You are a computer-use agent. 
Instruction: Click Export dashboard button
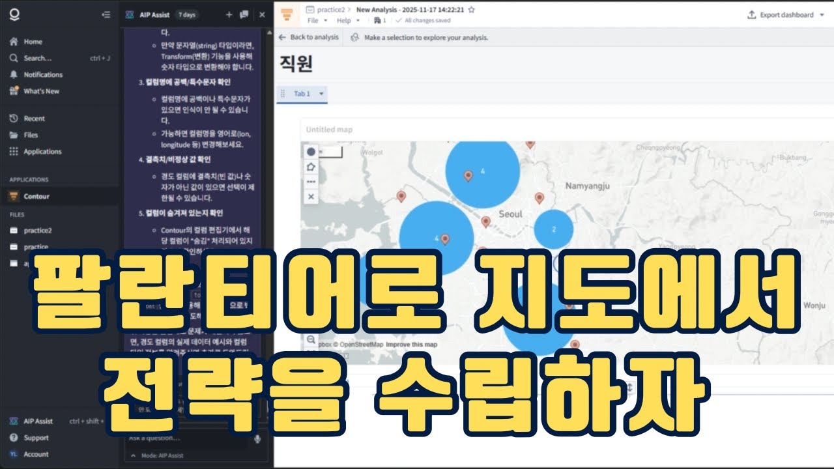coord(781,14)
